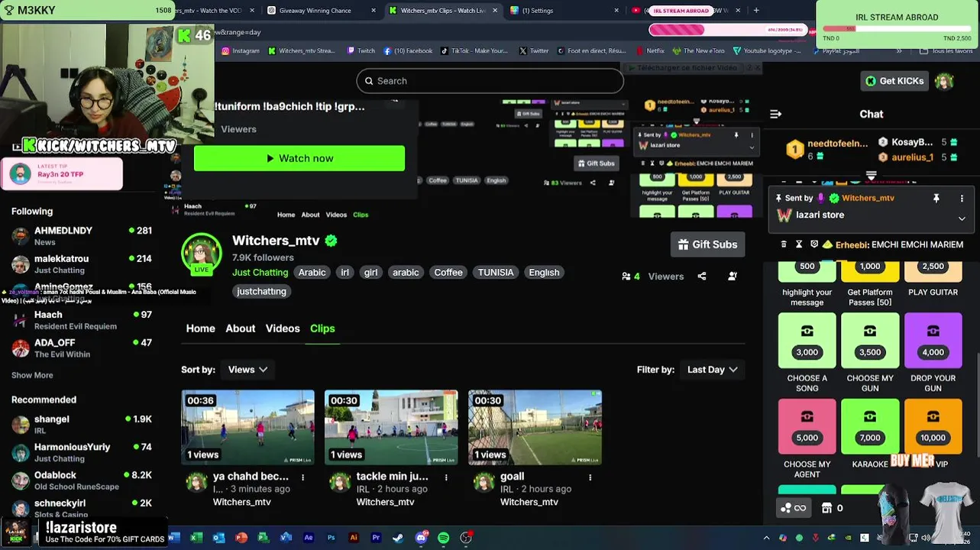Click the Search input field
Screen dimensions: 980x550
490,81
